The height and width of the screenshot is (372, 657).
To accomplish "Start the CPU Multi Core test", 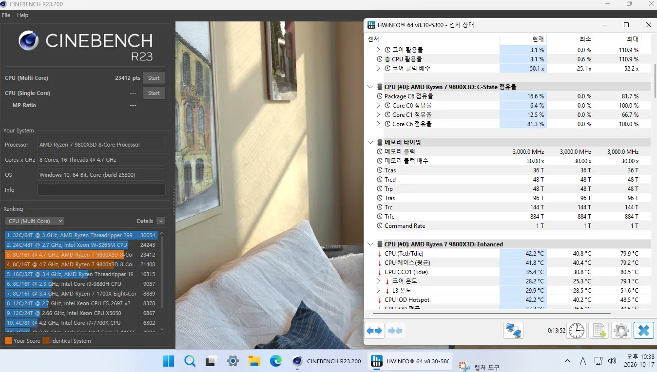I will point(154,78).
